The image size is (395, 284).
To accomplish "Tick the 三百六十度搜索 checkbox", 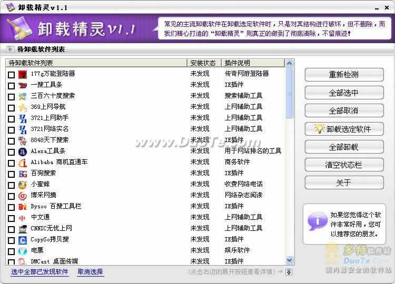I will pos(12,97).
